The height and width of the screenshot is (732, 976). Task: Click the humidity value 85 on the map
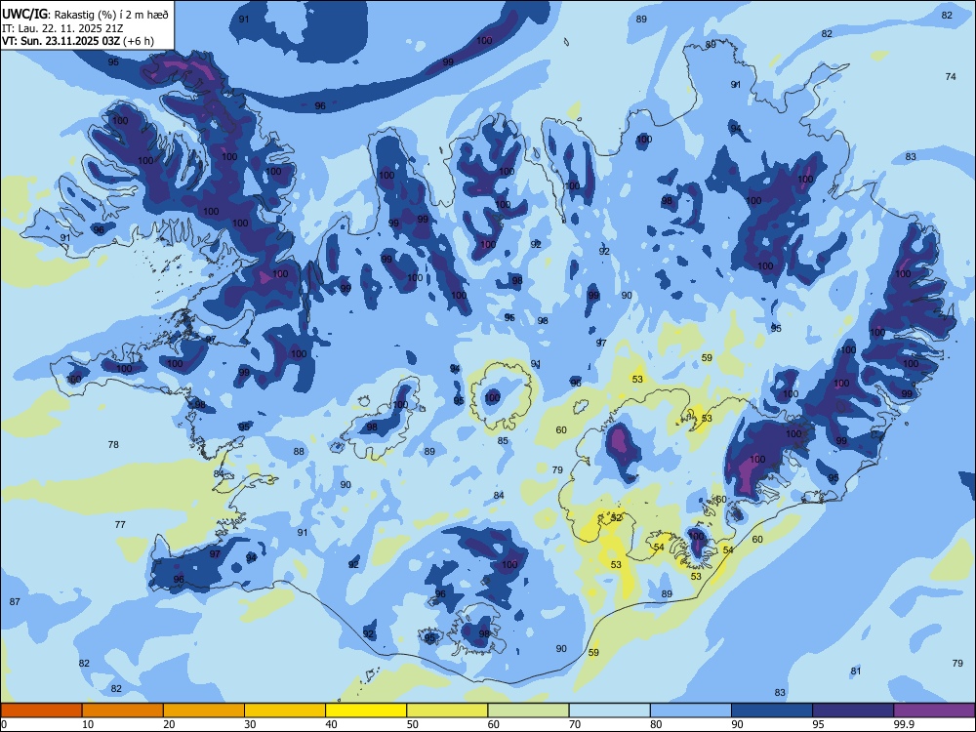[x=503, y=441]
